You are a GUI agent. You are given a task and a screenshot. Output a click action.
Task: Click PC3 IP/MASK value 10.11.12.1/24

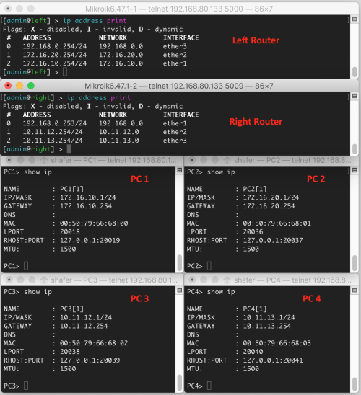(86, 317)
